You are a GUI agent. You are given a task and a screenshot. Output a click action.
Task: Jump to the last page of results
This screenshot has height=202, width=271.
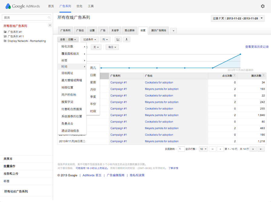point(261,149)
